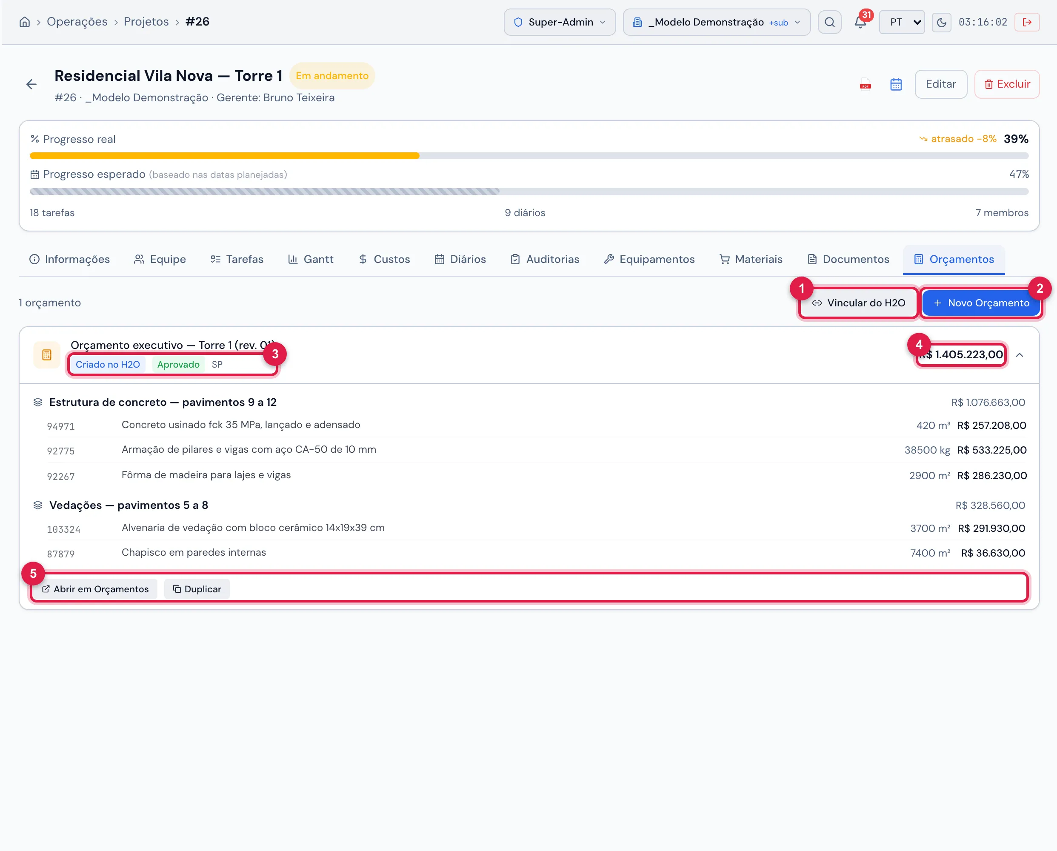Switch to the Informações tab

(70, 259)
